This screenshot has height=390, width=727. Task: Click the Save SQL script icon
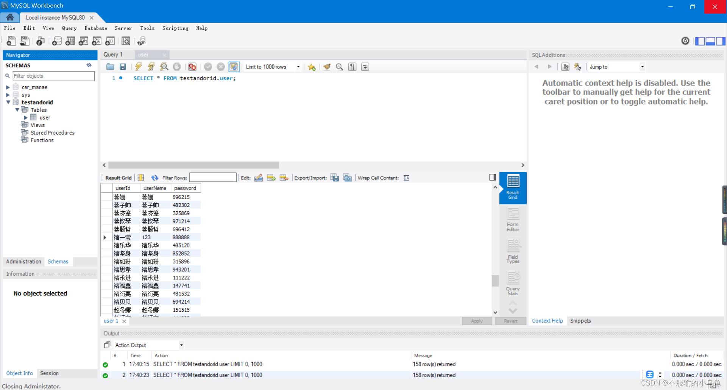coord(123,67)
